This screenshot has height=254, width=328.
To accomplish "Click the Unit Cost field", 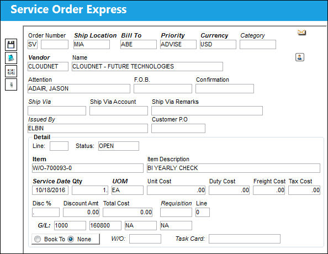I will 176,190.
